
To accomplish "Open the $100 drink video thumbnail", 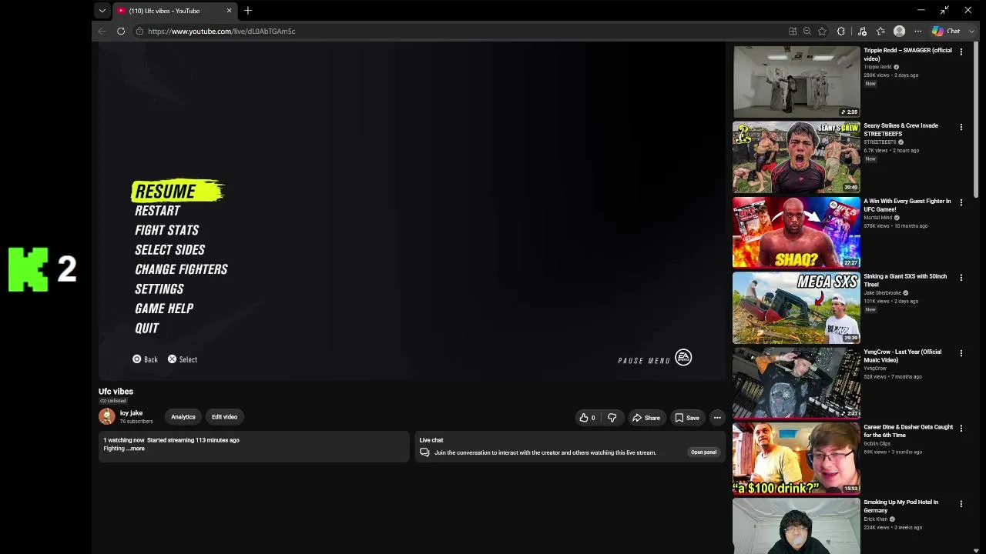I will (x=797, y=458).
